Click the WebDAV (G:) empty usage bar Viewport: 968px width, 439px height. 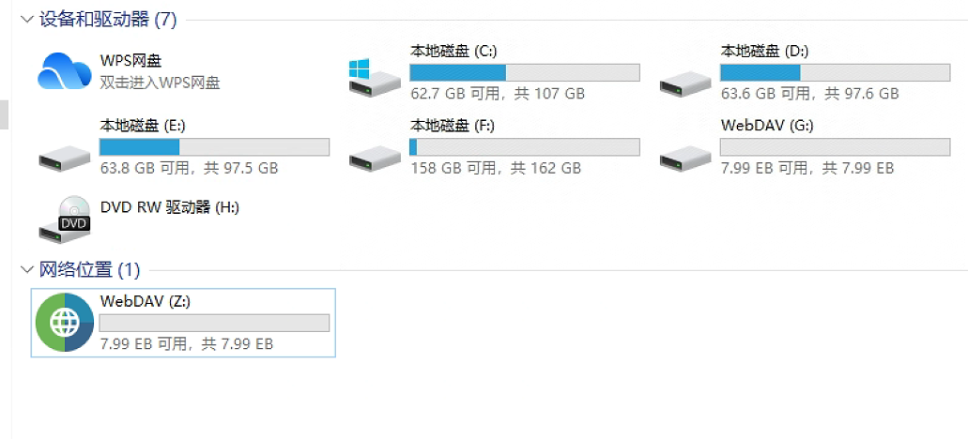pos(835,147)
